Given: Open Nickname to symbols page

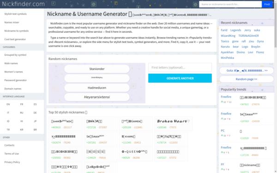Looking at the screenshot, I should (x=17, y=31).
